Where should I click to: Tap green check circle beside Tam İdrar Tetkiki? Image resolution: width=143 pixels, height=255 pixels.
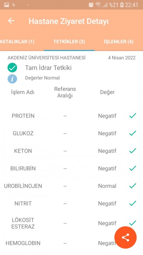pos(12,67)
